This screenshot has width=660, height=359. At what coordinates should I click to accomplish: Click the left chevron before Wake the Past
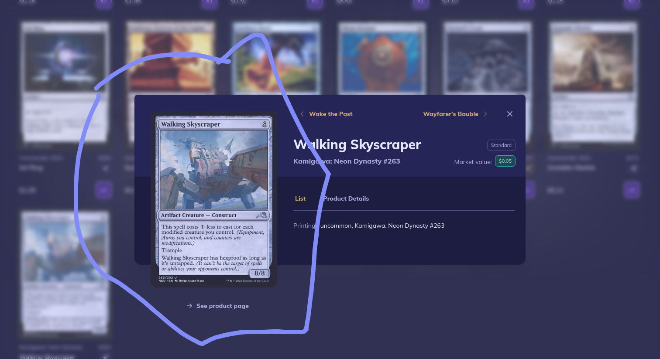pos(302,114)
